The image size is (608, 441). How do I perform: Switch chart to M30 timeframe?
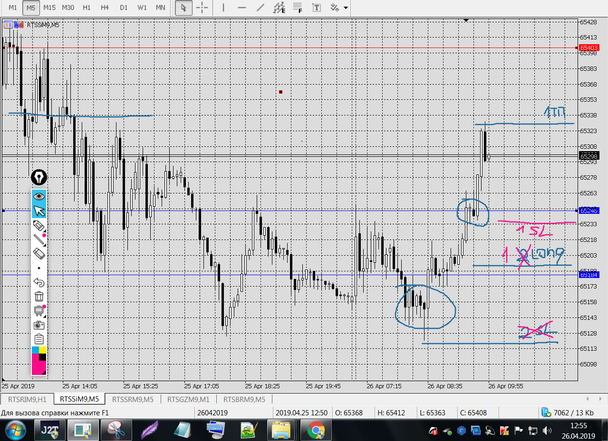(x=68, y=8)
